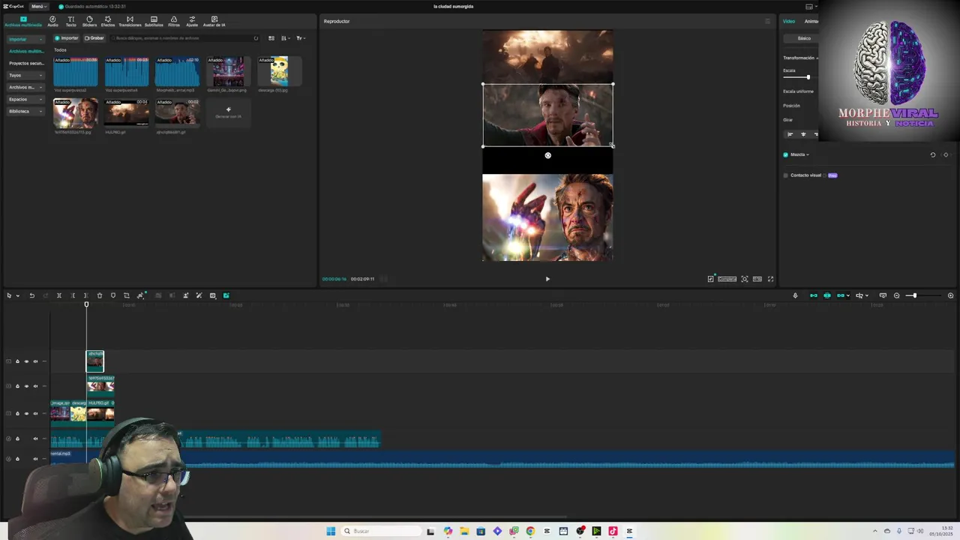The height and width of the screenshot is (540, 960).
Task: Expand the Tuyos sidebar section
Action: pos(25,75)
